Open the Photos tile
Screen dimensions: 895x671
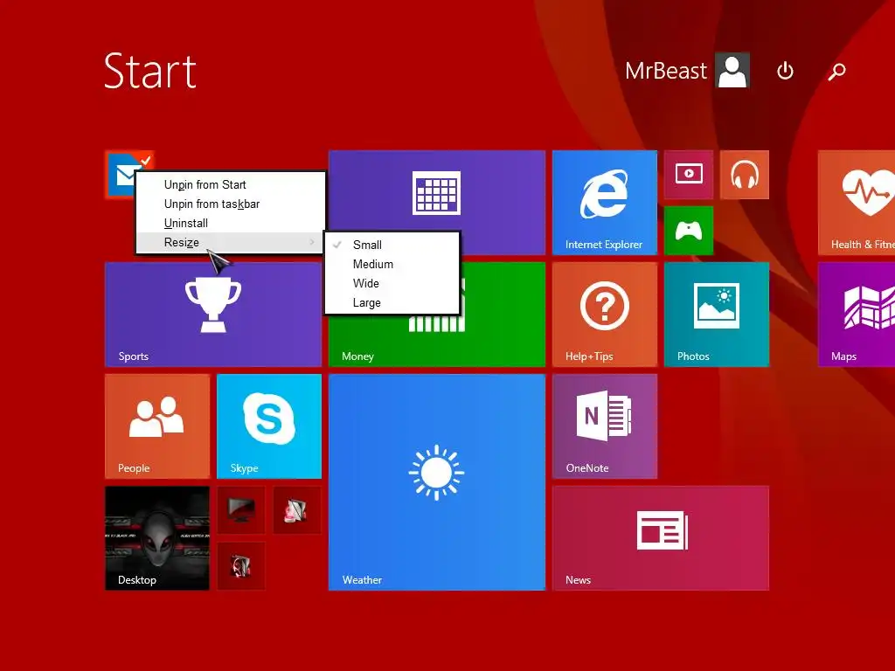tap(717, 315)
